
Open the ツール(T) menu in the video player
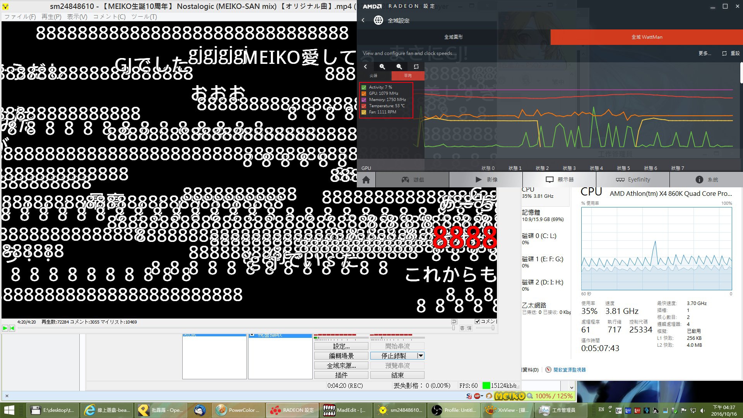pyautogui.click(x=144, y=17)
